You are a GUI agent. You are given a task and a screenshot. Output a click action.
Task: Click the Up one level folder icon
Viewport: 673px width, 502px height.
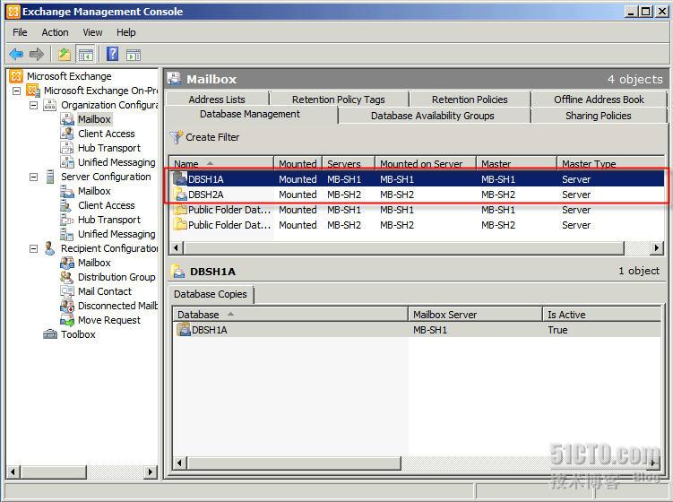click(65, 55)
